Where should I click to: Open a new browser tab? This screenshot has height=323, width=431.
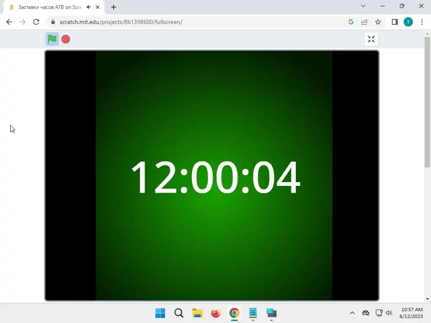point(114,7)
